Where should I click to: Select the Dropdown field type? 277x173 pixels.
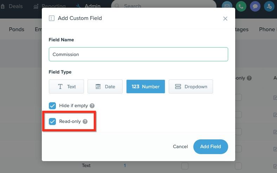coord(191,86)
